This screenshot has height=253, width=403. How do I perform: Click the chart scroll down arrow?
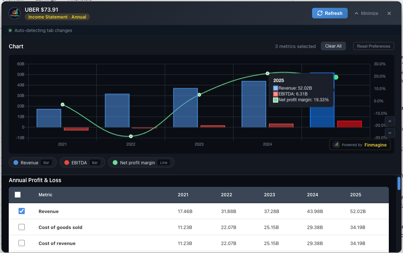[390, 133]
